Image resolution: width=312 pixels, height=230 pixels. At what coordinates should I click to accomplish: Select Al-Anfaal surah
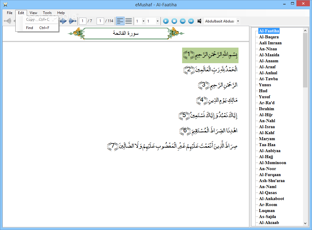point(268,73)
